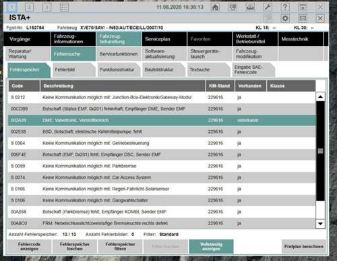Click the toolbar icon left of wrench

(x=250, y=7)
